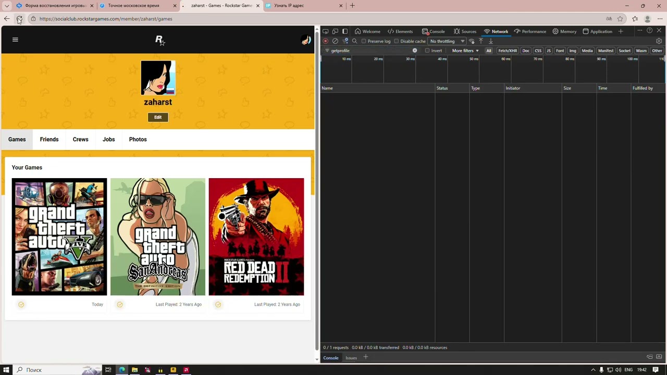View the Photos tab
Screen dimensions: 667x375
138,140
